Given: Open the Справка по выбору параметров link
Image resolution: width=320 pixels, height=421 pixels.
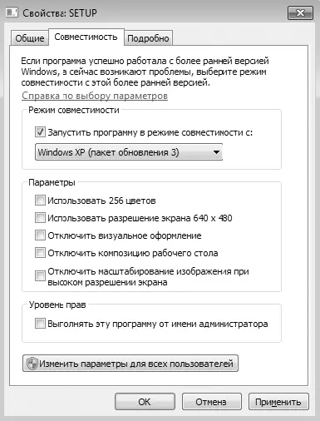Looking at the screenshot, I should click(95, 96).
